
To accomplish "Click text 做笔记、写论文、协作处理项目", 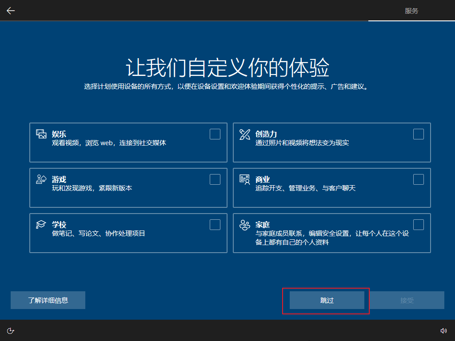I will (x=98, y=233).
